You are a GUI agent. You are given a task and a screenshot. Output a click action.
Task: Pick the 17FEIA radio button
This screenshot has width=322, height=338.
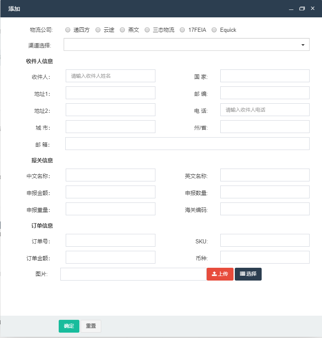coord(182,30)
